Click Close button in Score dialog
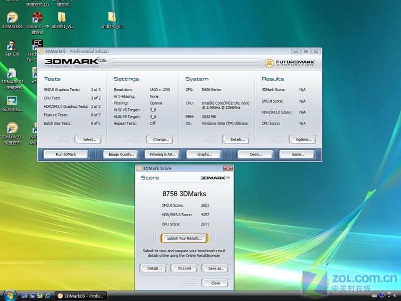Screen dimensions: 401x301 215,283
